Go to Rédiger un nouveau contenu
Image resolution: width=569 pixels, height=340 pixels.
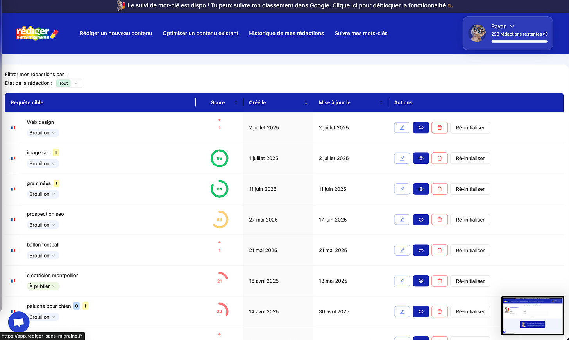[x=116, y=33]
